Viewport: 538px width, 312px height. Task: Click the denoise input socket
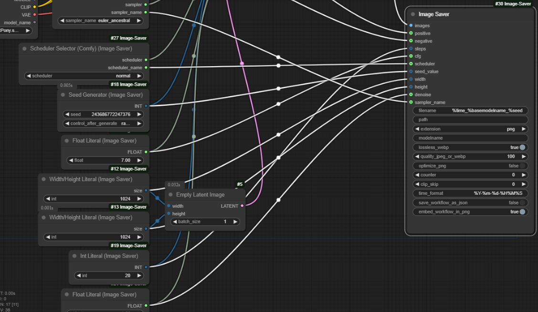pos(411,94)
